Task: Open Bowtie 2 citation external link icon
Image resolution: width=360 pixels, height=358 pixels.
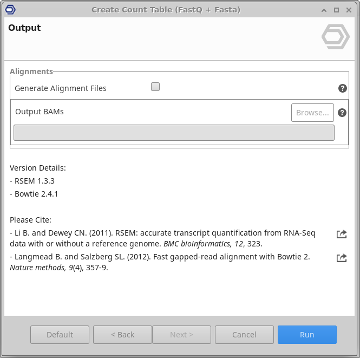Action: tap(342, 258)
